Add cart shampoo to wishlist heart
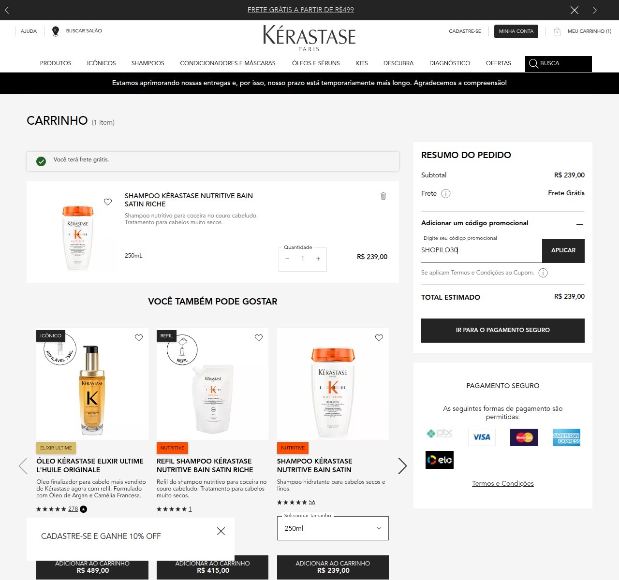 pyautogui.click(x=108, y=202)
